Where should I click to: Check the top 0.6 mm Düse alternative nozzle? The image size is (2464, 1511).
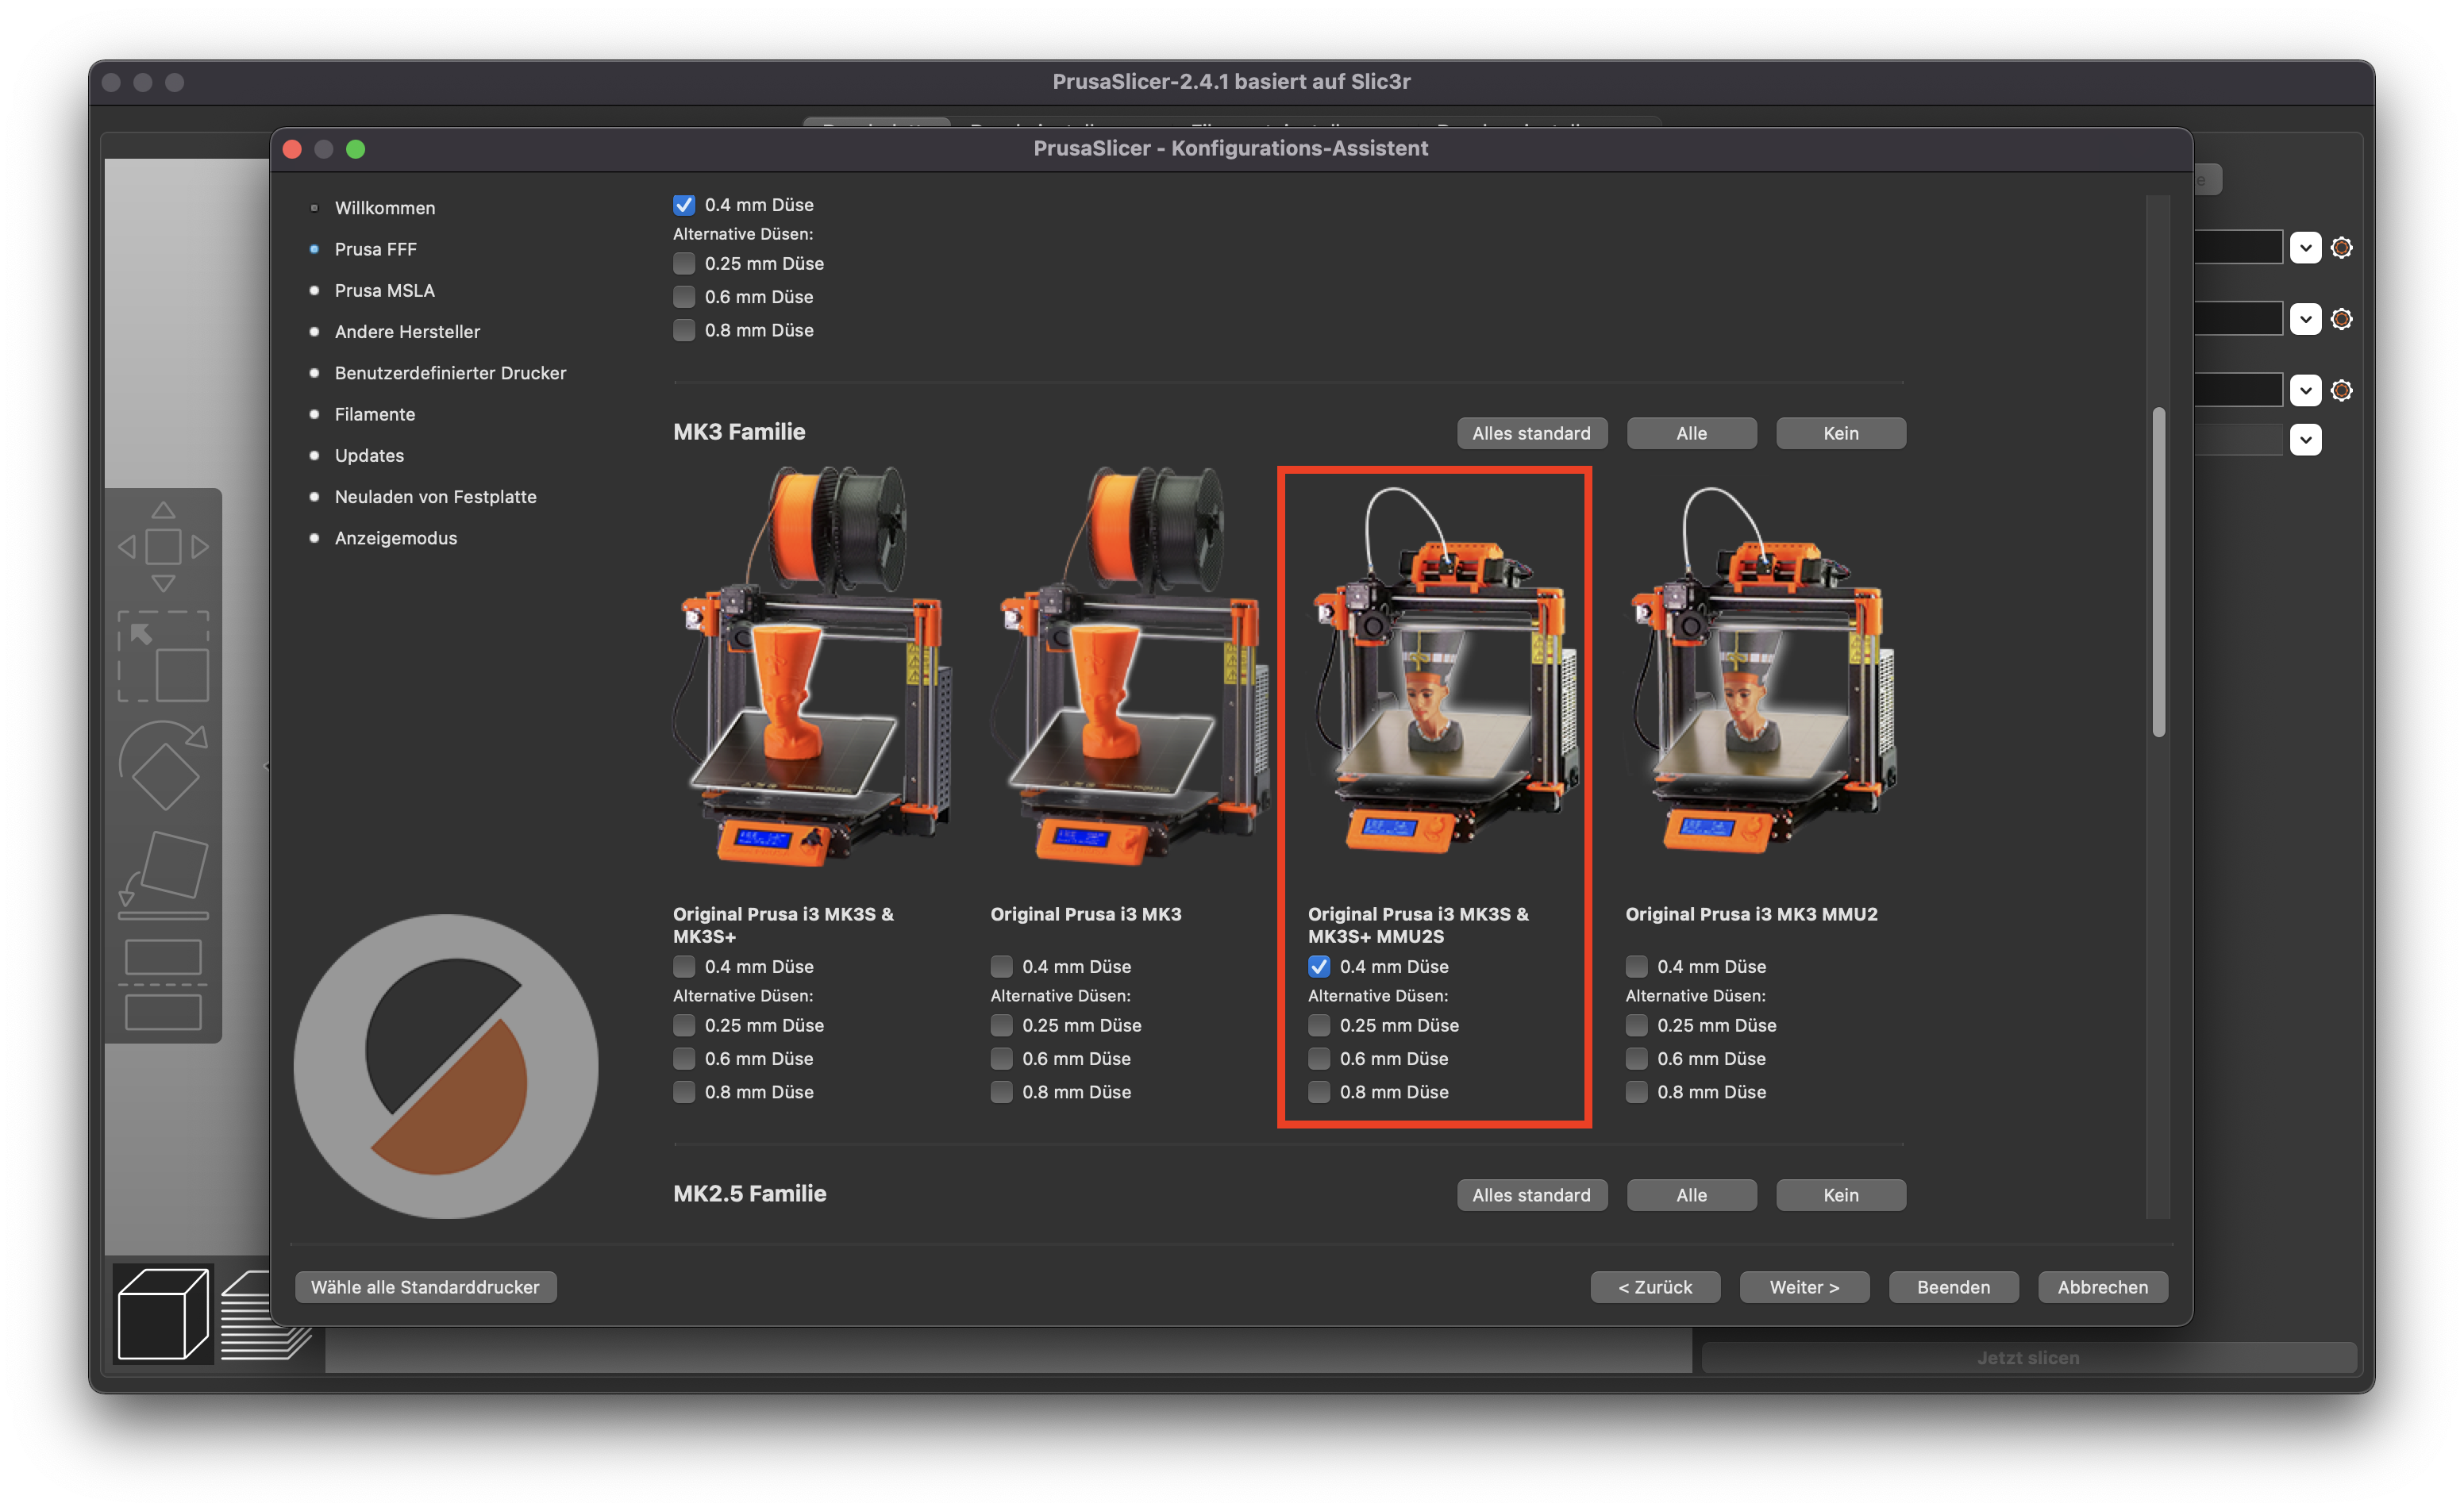pos(684,297)
